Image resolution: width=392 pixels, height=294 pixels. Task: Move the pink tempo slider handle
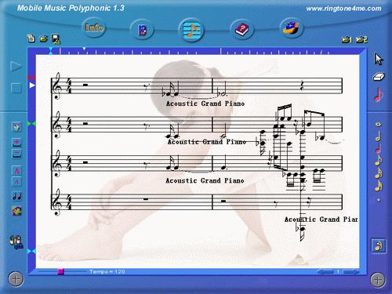click(60, 271)
